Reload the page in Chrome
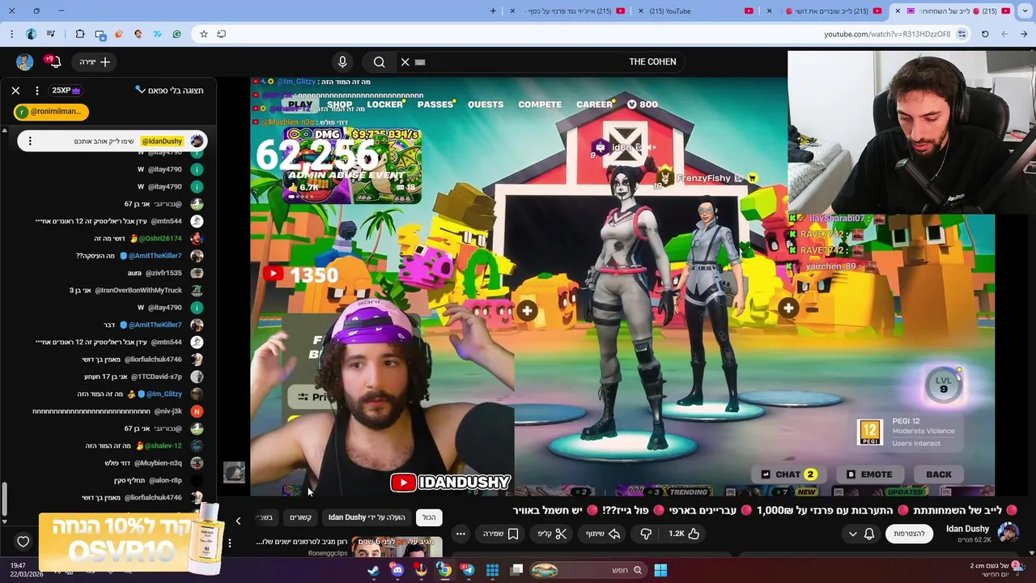Viewport: 1036px width, 583px height. tap(985, 34)
